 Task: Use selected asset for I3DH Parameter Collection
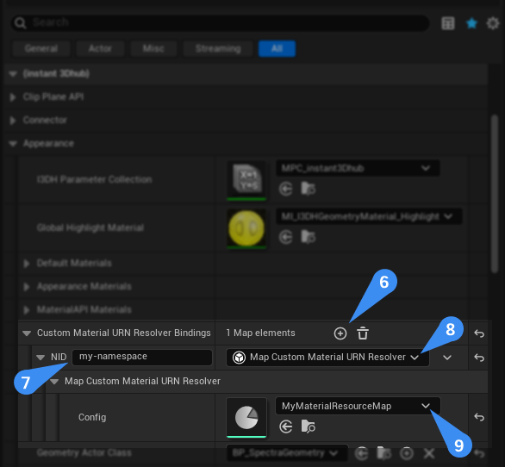pyautogui.click(x=285, y=189)
